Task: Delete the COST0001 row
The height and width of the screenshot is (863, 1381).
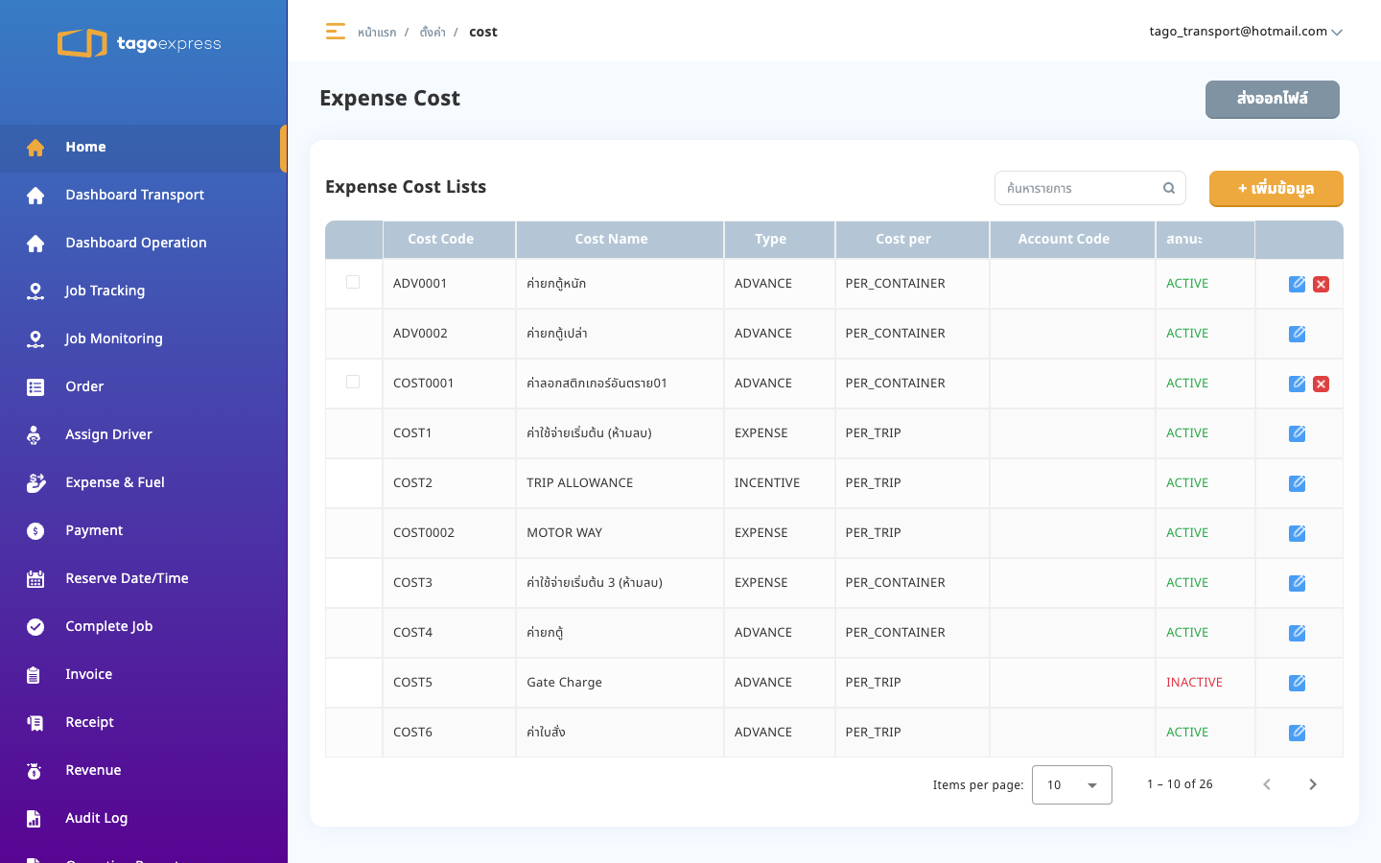Action: 1322,384
